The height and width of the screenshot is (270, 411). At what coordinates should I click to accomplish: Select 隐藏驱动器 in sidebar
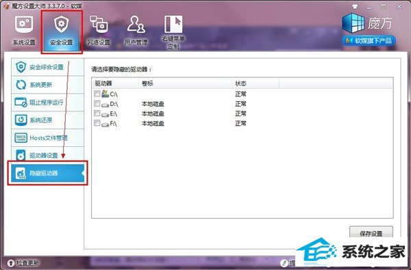[x=47, y=173]
